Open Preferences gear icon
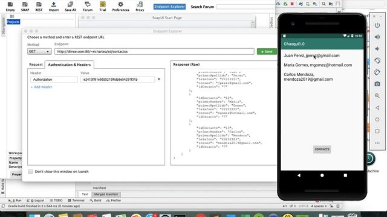 pos(121,7)
